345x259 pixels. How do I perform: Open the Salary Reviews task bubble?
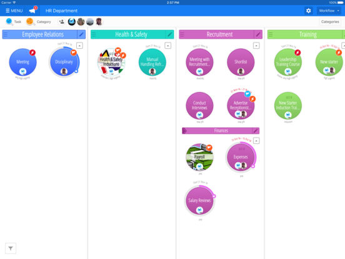click(x=199, y=201)
